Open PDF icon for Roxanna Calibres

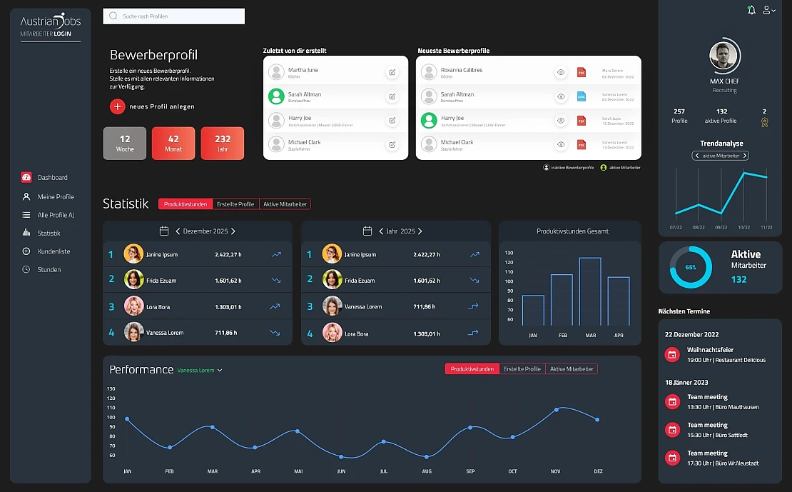[581, 72]
